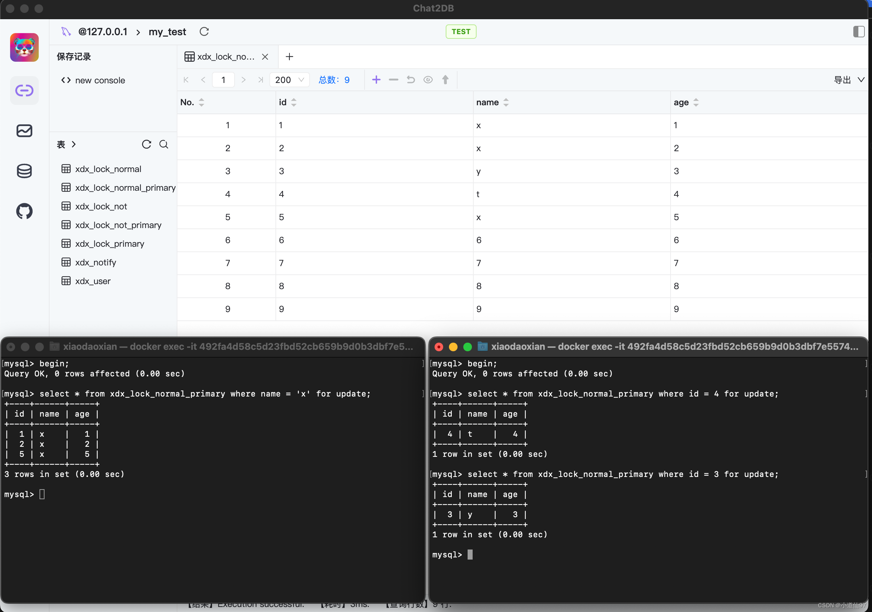Image resolution: width=872 pixels, height=612 pixels.
Task: Open the database stack icon in sidebar
Action: [24, 171]
